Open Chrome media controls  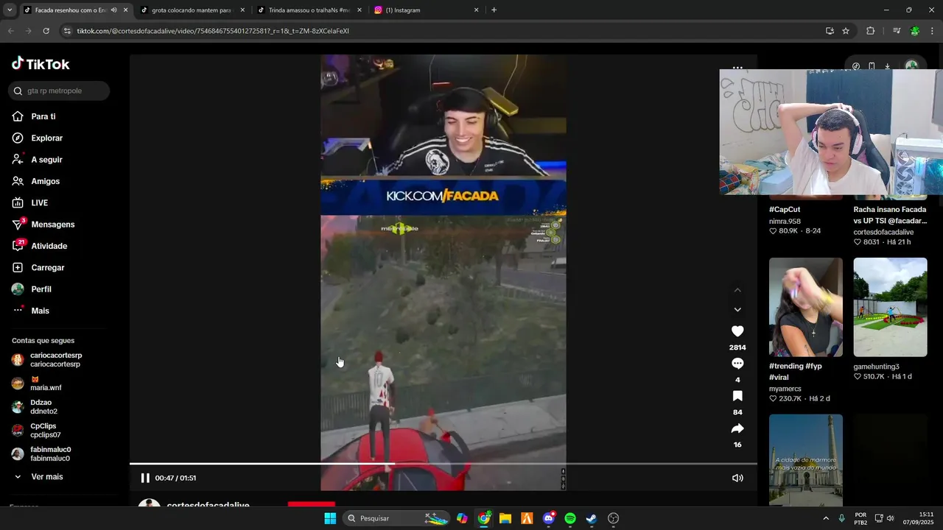point(897,31)
